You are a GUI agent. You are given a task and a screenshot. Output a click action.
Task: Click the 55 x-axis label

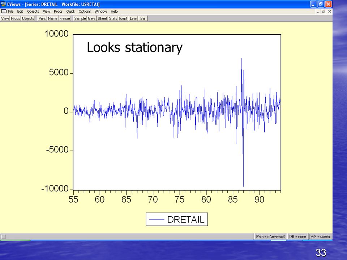click(x=73, y=200)
